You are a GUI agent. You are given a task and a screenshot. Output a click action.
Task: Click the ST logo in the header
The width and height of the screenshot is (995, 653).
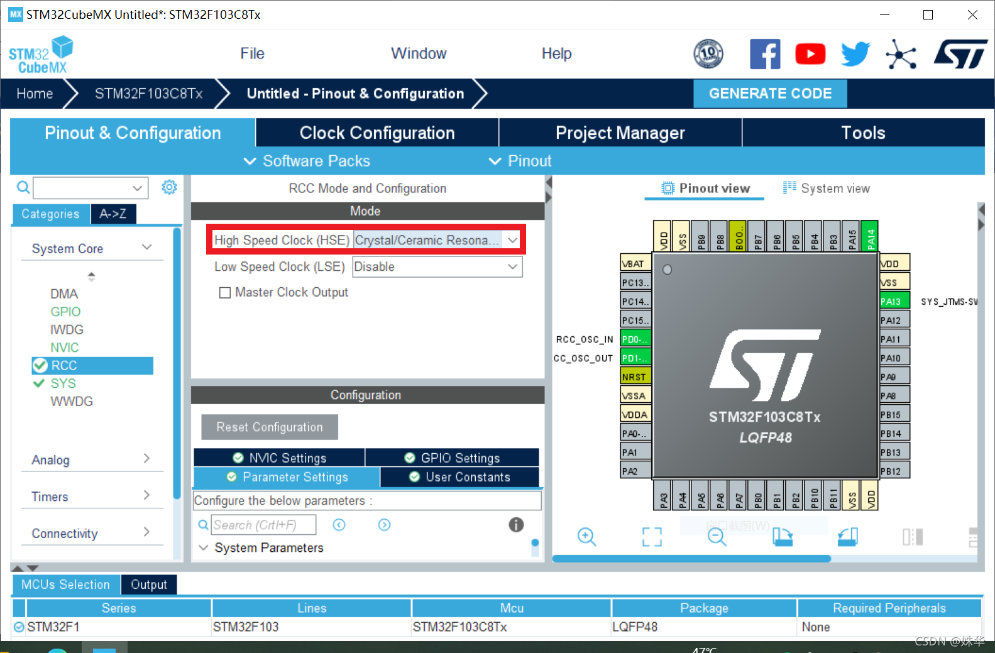(960, 54)
